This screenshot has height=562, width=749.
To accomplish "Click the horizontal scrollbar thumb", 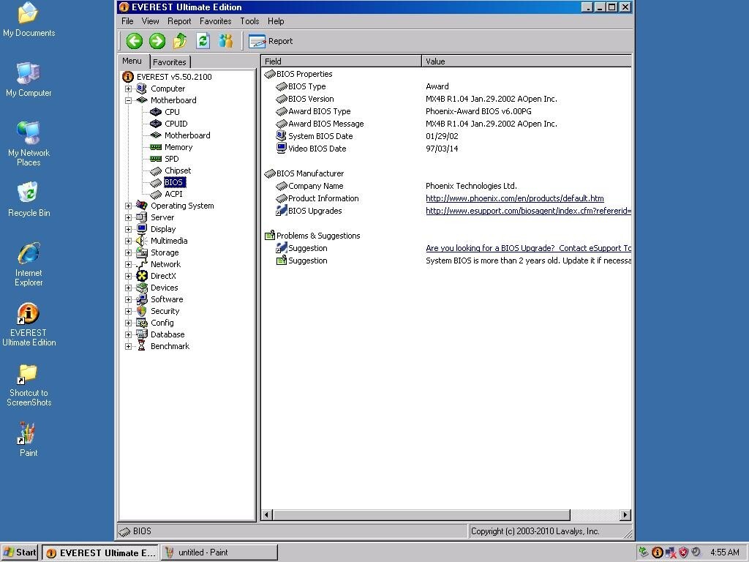I will (421, 514).
